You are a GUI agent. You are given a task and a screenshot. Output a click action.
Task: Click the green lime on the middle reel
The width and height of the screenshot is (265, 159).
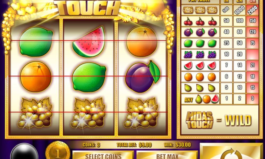click(89, 77)
